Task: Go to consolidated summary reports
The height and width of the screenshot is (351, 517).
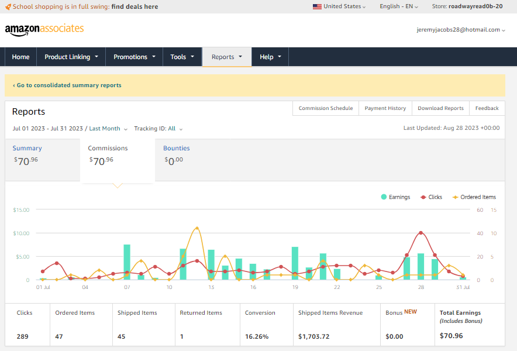Action: [67, 85]
